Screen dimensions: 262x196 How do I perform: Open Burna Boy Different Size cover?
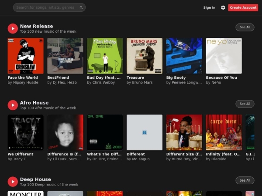(x=184, y=132)
